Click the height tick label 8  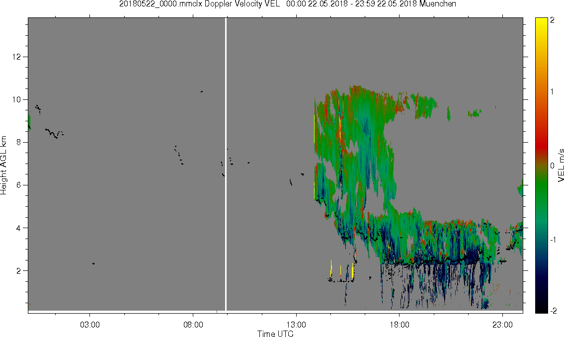point(18,143)
